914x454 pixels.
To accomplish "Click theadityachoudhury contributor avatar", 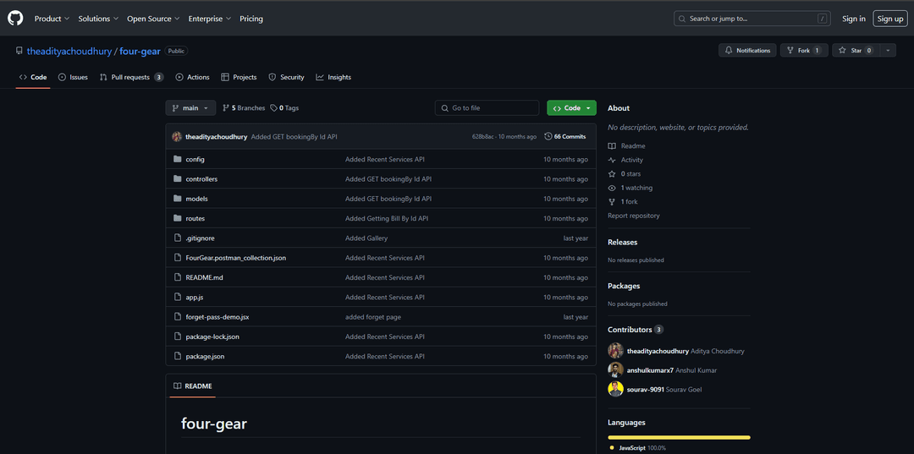I will coord(615,351).
